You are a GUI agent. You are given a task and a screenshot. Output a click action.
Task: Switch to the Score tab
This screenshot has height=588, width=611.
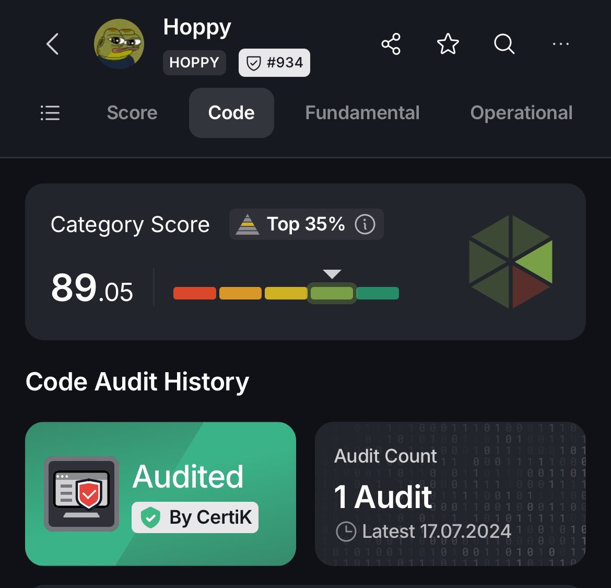pyautogui.click(x=132, y=113)
